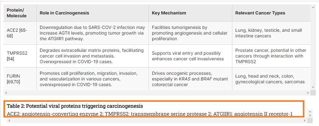Click the caption's scroll-down arrow
This screenshot has width=319, height=126.
310,115
